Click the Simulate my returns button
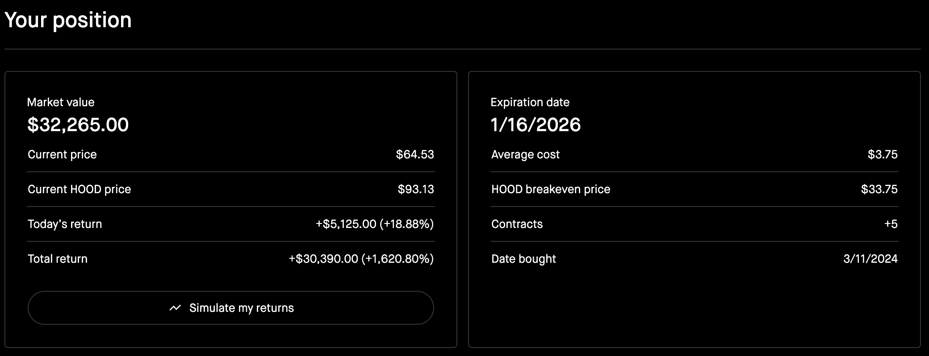The width and height of the screenshot is (929, 356). tap(230, 308)
